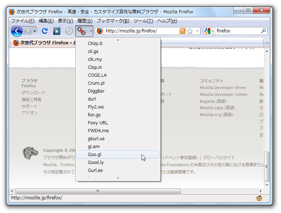Select the highlighted Goo.gl entry

click(x=118, y=154)
